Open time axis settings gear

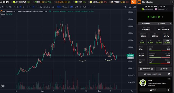point(132,91)
